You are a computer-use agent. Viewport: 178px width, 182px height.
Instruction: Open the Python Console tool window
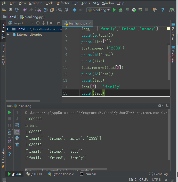point(61,174)
